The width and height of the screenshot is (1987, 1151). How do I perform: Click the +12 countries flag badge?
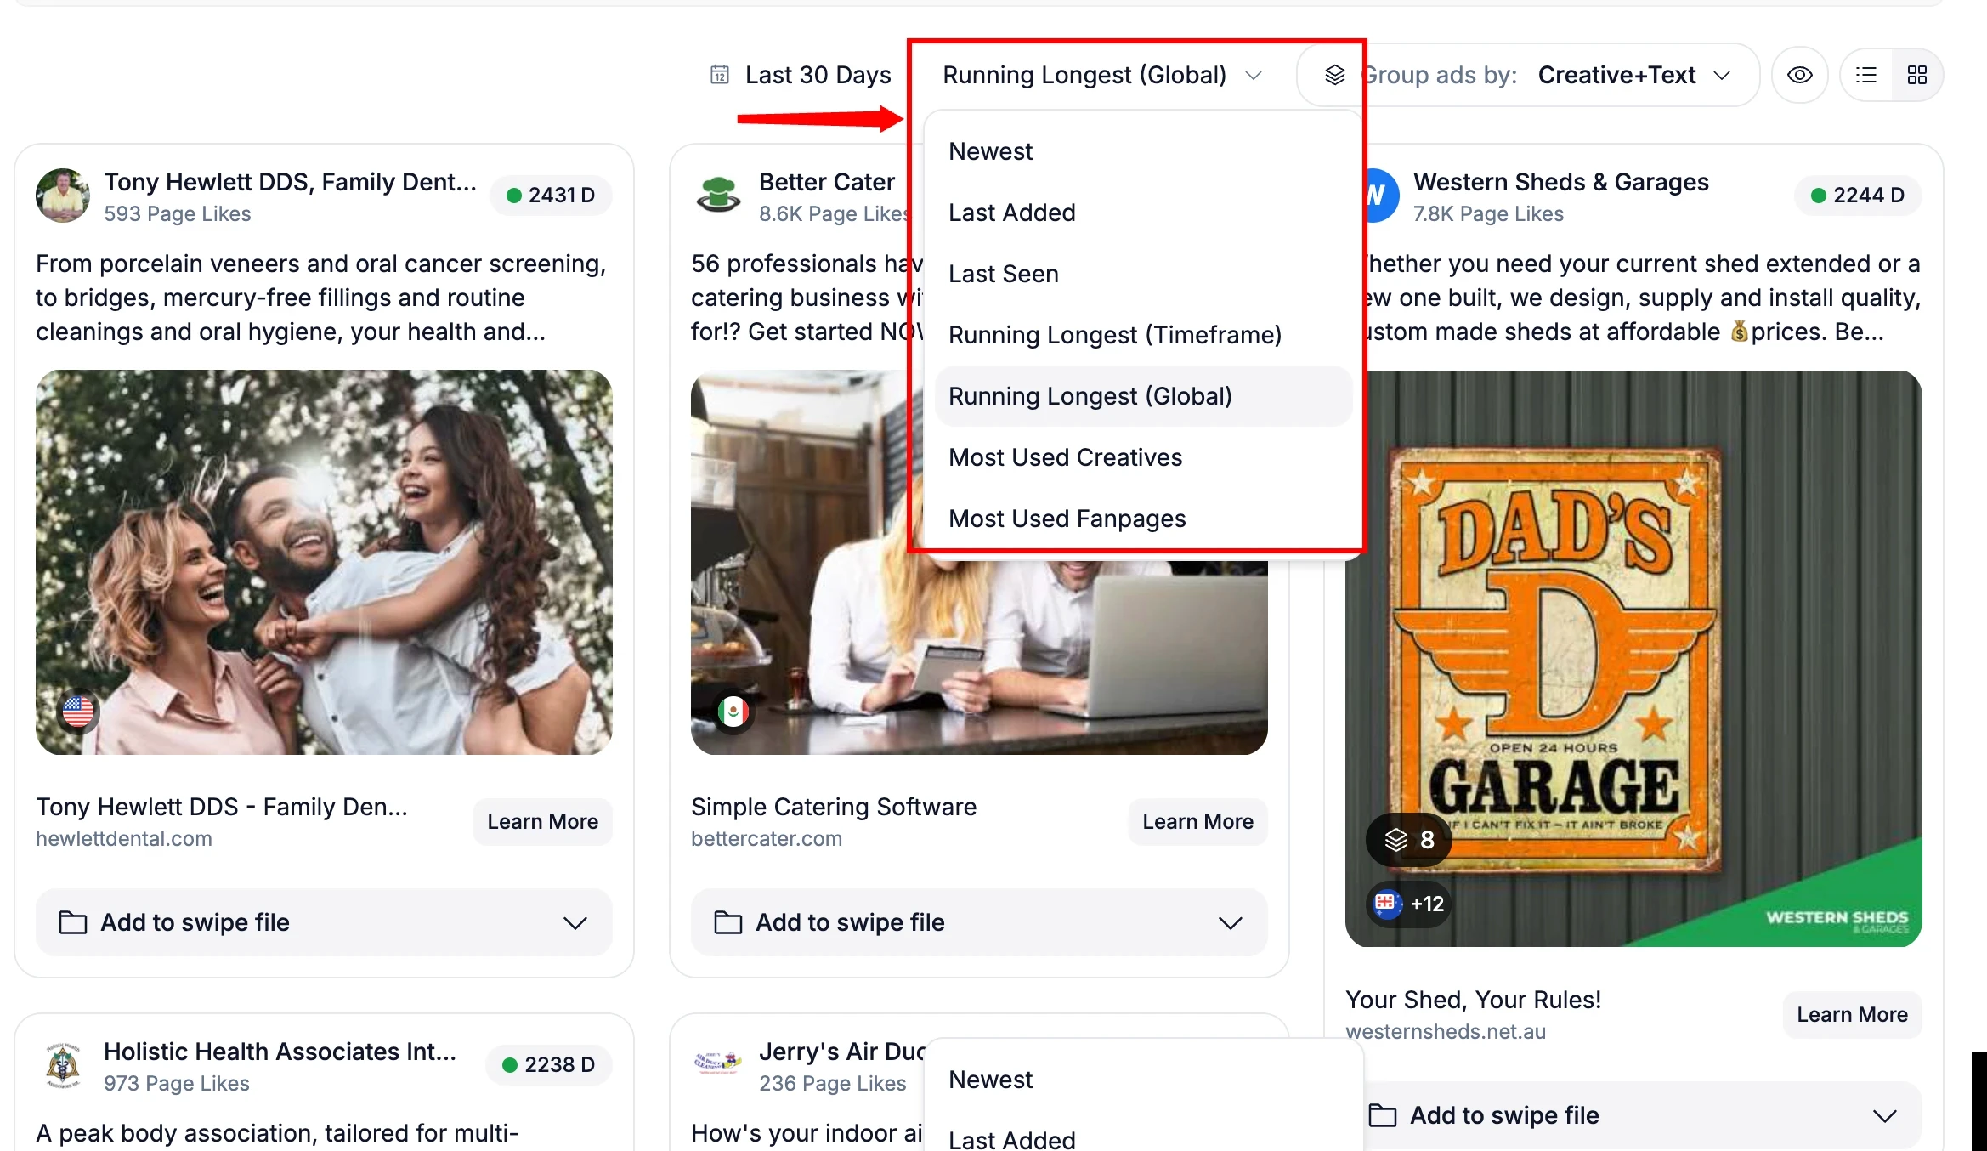coord(1409,904)
